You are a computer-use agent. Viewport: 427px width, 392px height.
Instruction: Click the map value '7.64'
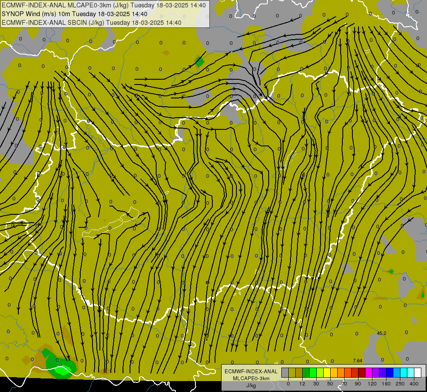pyautogui.click(x=358, y=361)
